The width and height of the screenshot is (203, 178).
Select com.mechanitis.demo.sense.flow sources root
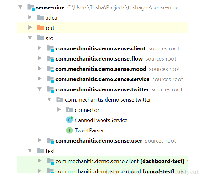99,59
